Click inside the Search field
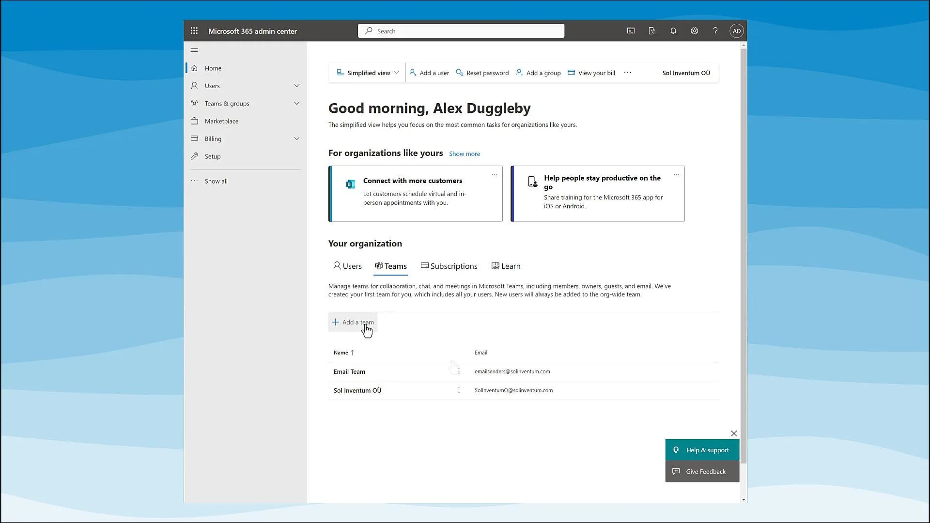 [x=460, y=31]
